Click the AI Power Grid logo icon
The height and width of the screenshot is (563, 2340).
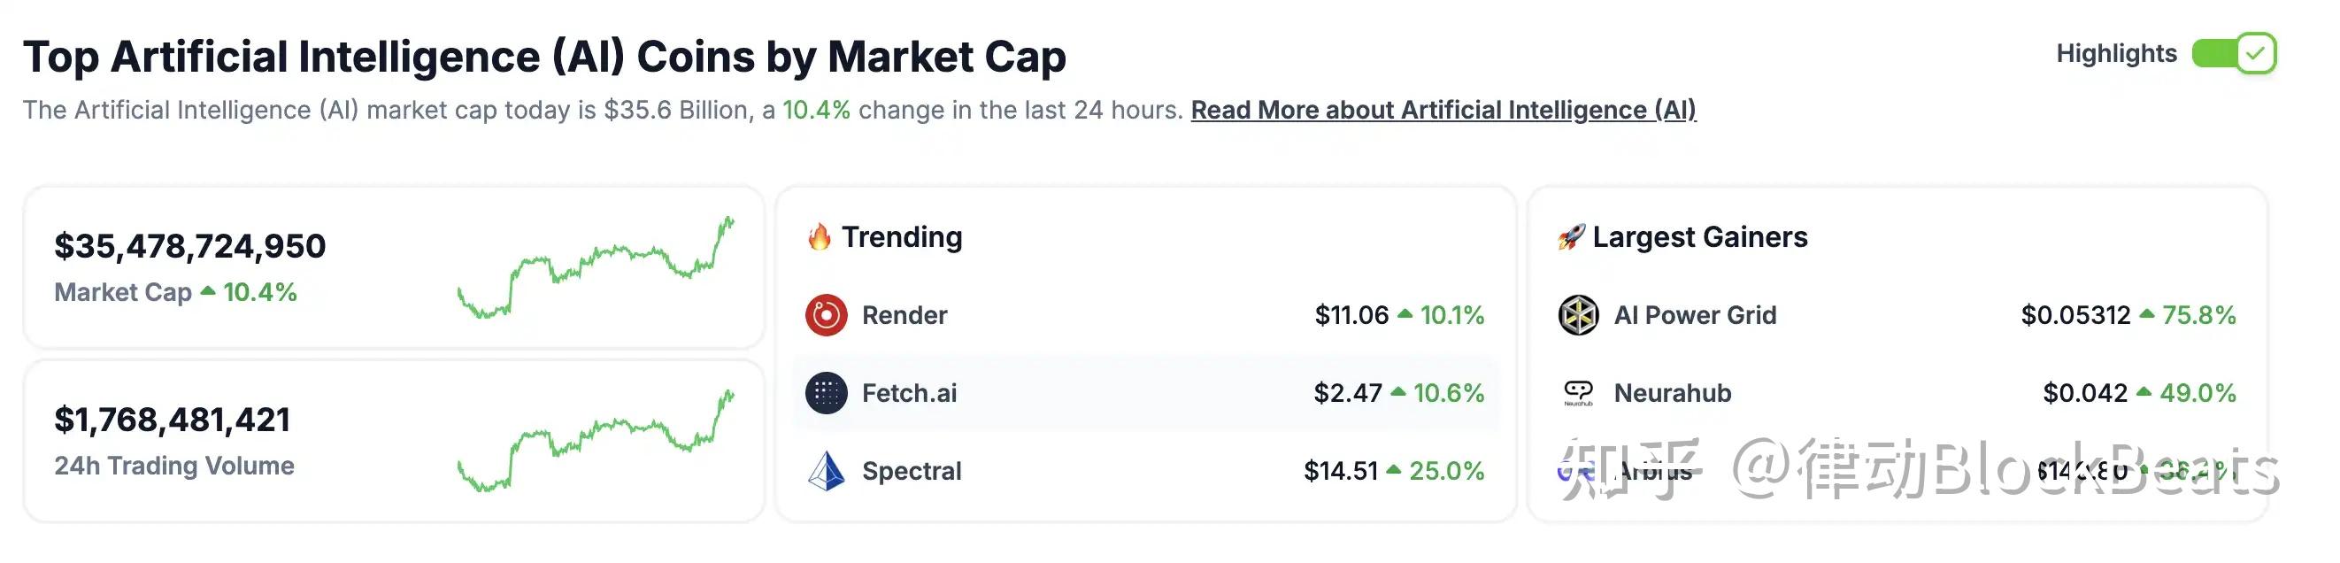[x=1578, y=315]
